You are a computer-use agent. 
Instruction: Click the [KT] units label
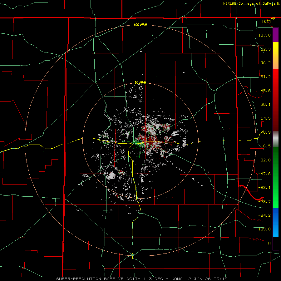point(267,22)
